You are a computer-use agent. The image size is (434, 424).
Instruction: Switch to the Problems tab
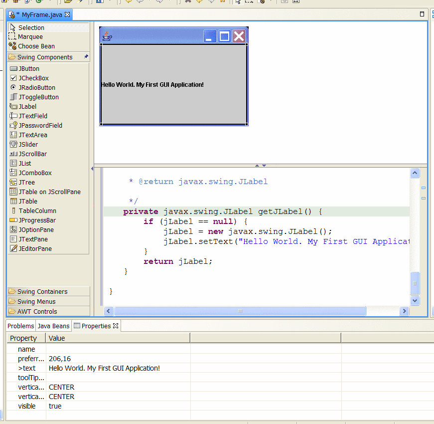[x=21, y=326]
